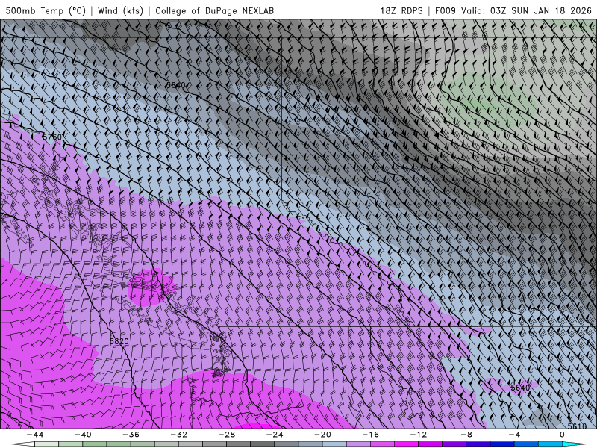The height and width of the screenshot is (448, 597).
Task: Click the "-32" color scale label
Action: pyautogui.click(x=178, y=435)
